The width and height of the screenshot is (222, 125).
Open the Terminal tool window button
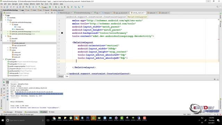18,112
